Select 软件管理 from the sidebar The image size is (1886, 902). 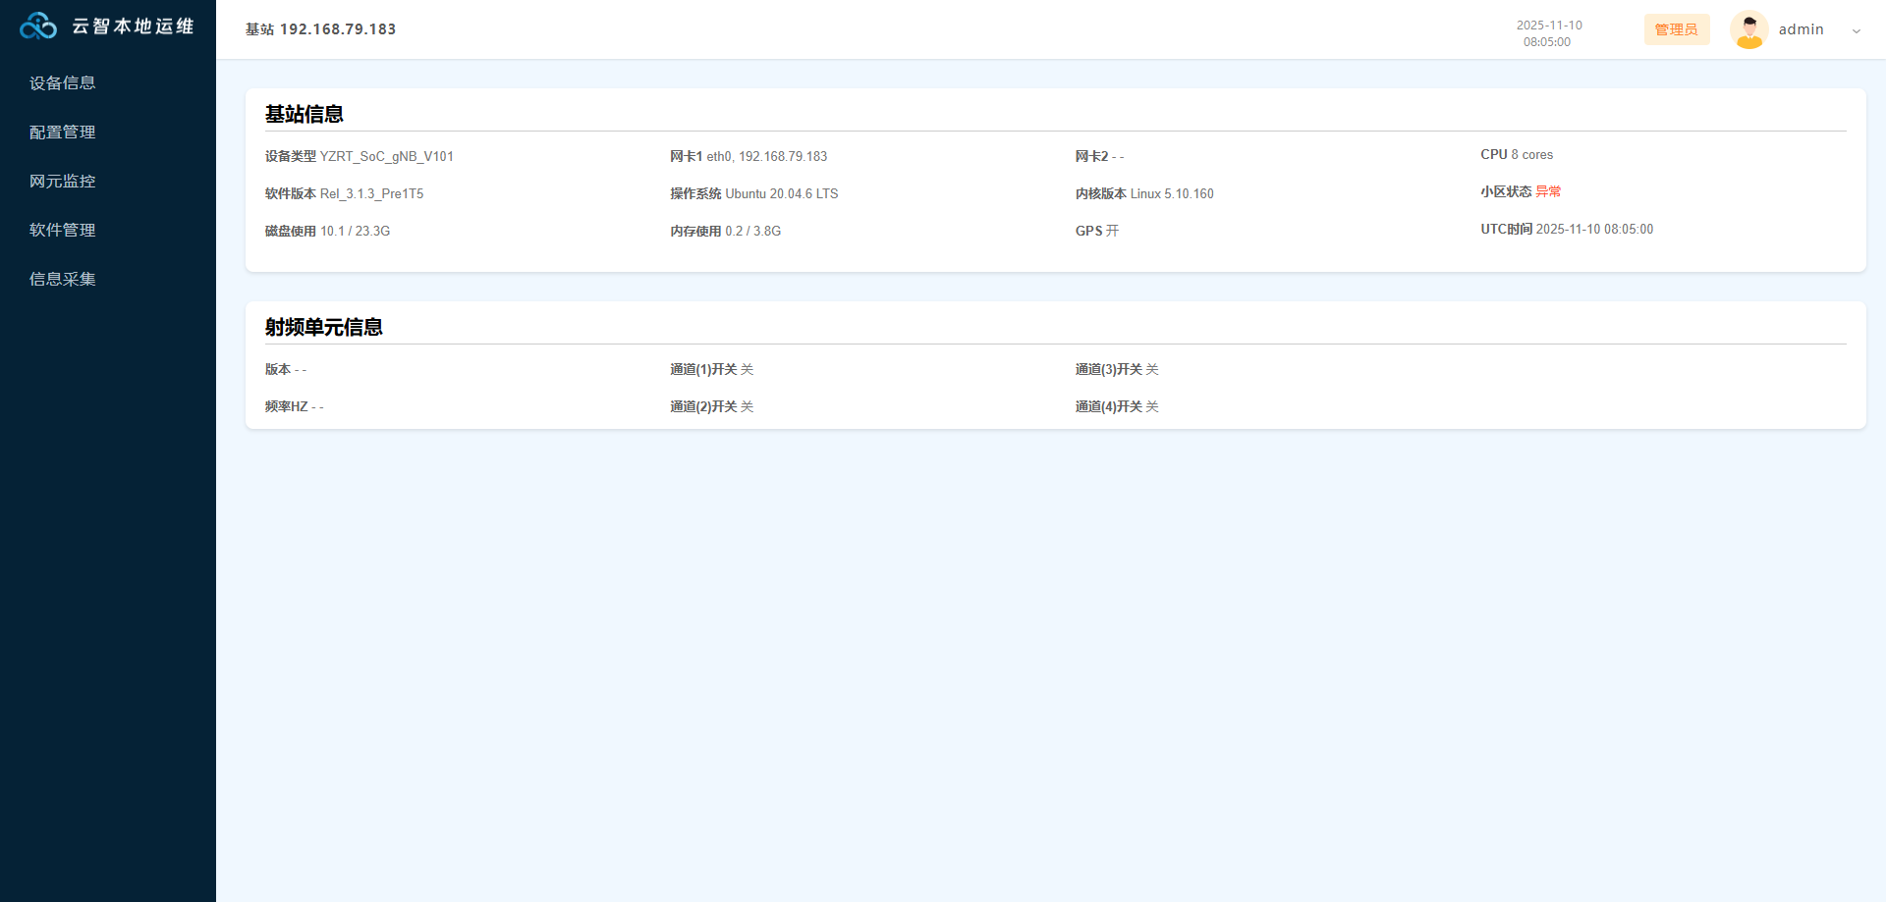click(63, 231)
